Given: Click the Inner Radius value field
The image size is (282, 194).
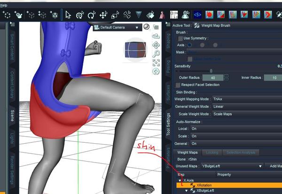Looking at the screenshot, I should click(273, 78).
